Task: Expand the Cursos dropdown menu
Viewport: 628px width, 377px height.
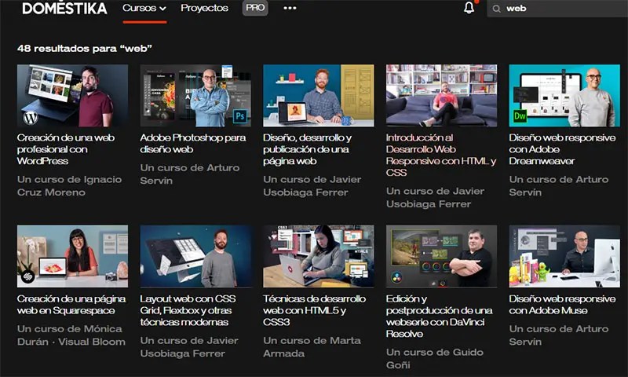Action: [x=144, y=8]
